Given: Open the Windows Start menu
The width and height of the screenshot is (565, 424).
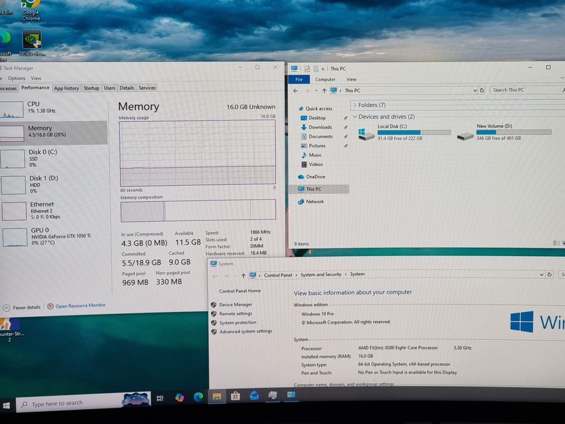Looking at the screenshot, I should tap(6, 406).
